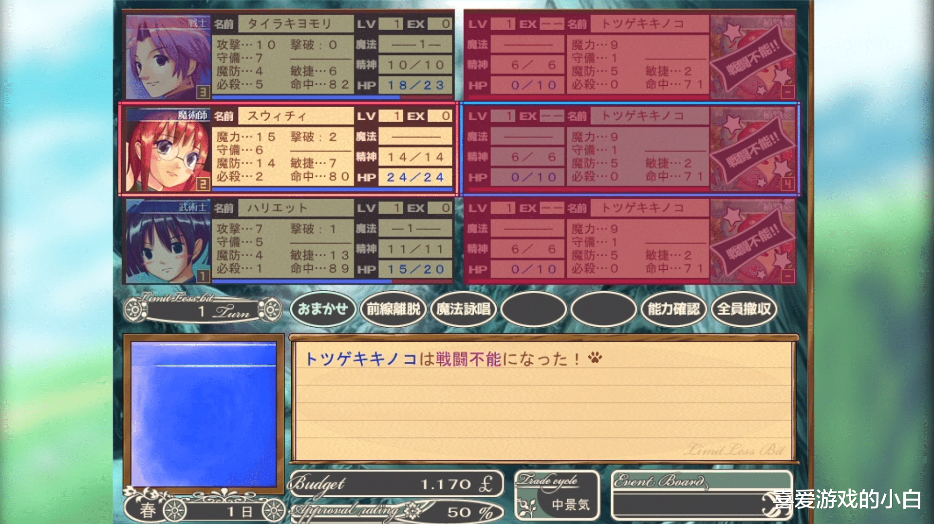Select the 前線離脱 command button
Viewport: 934px width, 524px height.
pyautogui.click(x=393, y=309)
